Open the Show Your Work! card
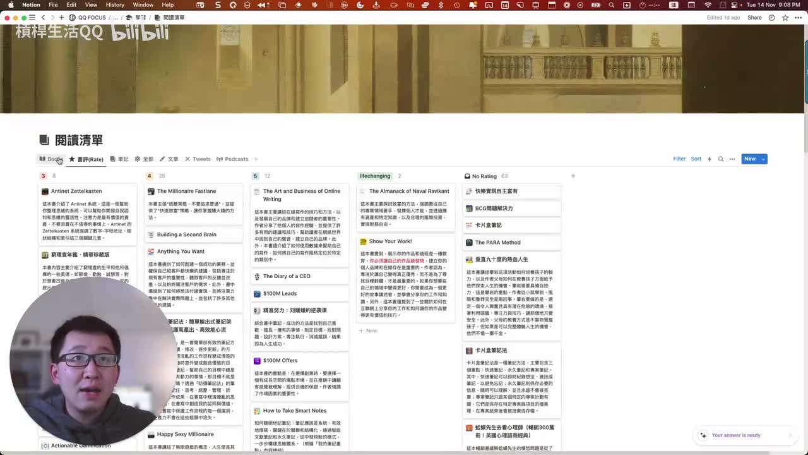Viewport: 808px width, 455px height. pyautogui.click(x=390, y=241)
